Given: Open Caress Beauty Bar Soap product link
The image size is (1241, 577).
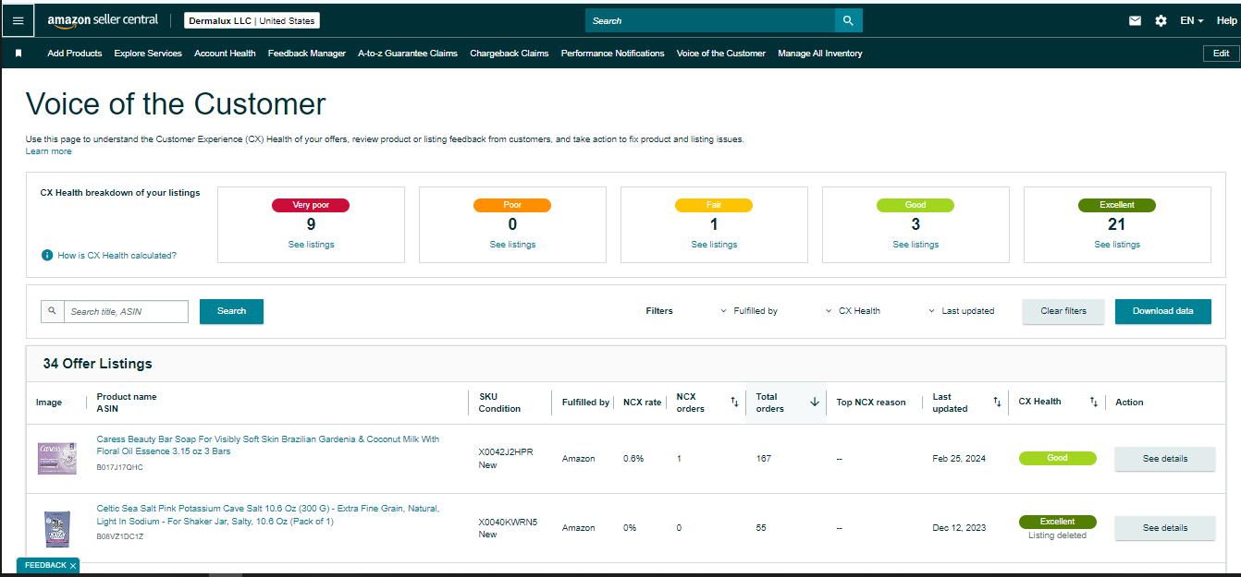Looking at the screenshot, I should [268, 445].
